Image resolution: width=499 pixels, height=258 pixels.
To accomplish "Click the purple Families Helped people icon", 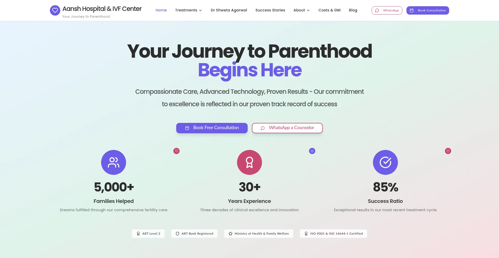I will click(x=114, y=162).
